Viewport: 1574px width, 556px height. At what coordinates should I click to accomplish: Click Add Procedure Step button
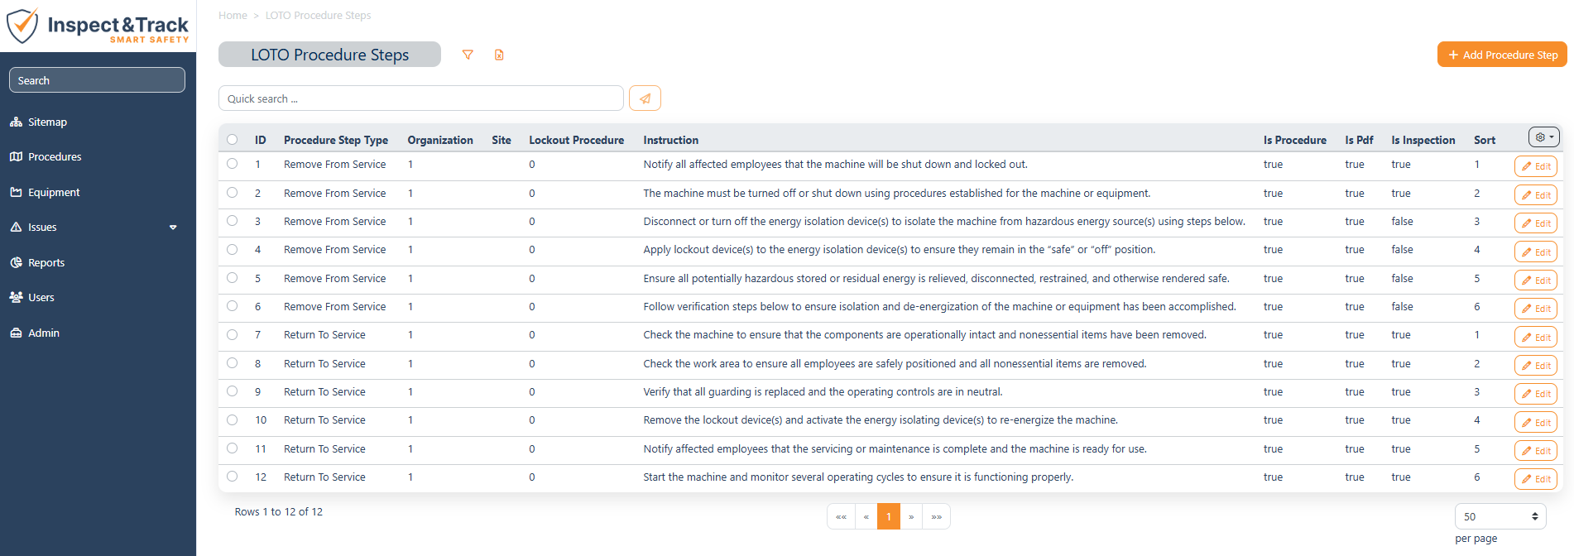click(1502, 55)
